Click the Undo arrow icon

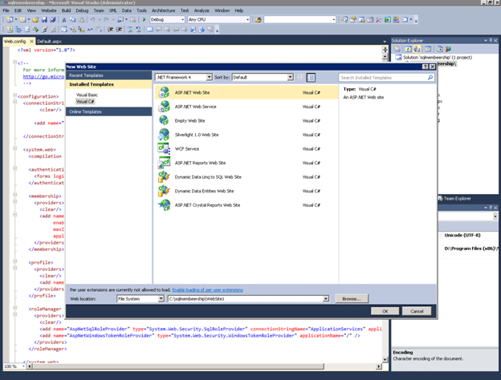coord(92,20)
